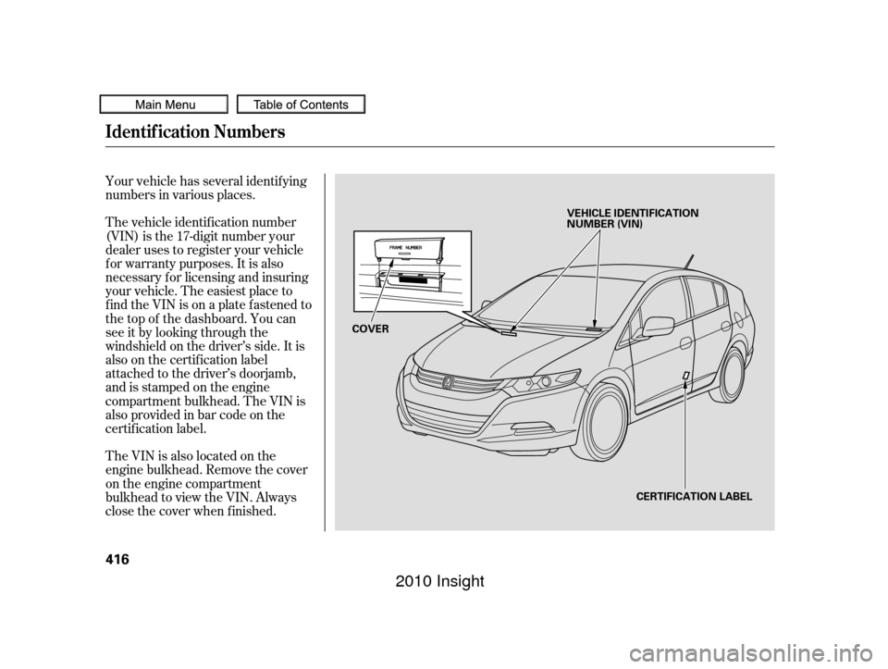Open the Main Menu button

164,105
